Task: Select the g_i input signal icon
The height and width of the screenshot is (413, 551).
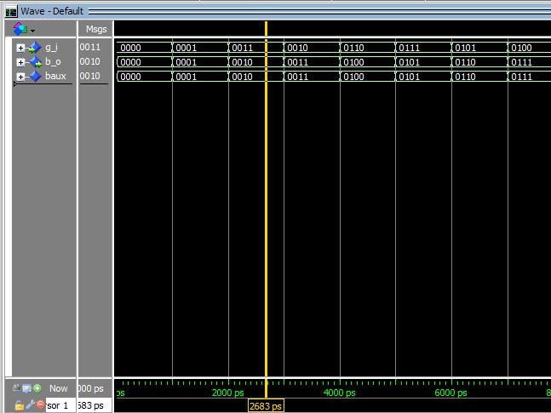Action: [x=34, y=48]
